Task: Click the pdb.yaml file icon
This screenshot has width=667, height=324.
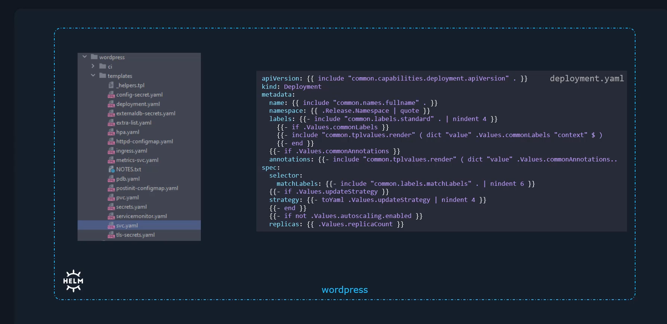Action: [111, 179]
